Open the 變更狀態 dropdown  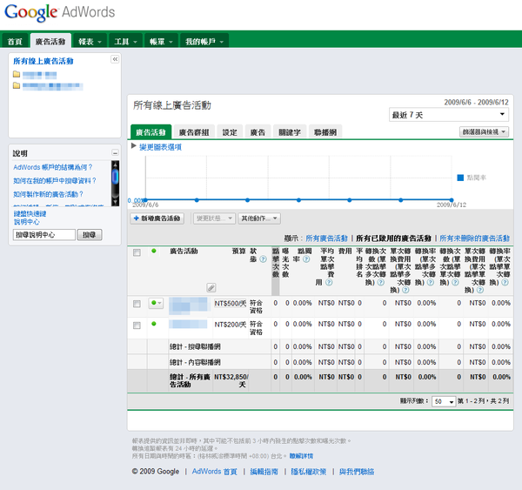pyautogui.click(x=215, y=218)
